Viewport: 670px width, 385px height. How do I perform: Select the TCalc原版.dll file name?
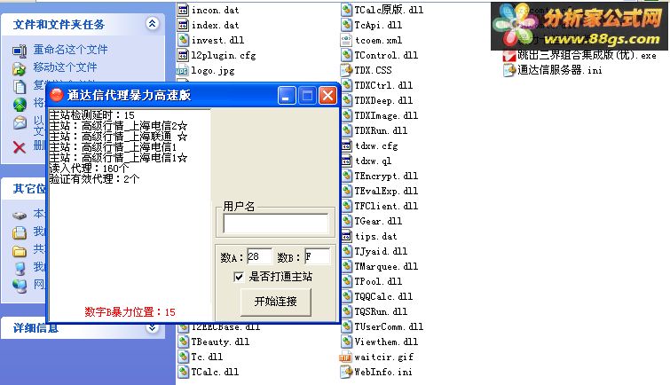389,10
